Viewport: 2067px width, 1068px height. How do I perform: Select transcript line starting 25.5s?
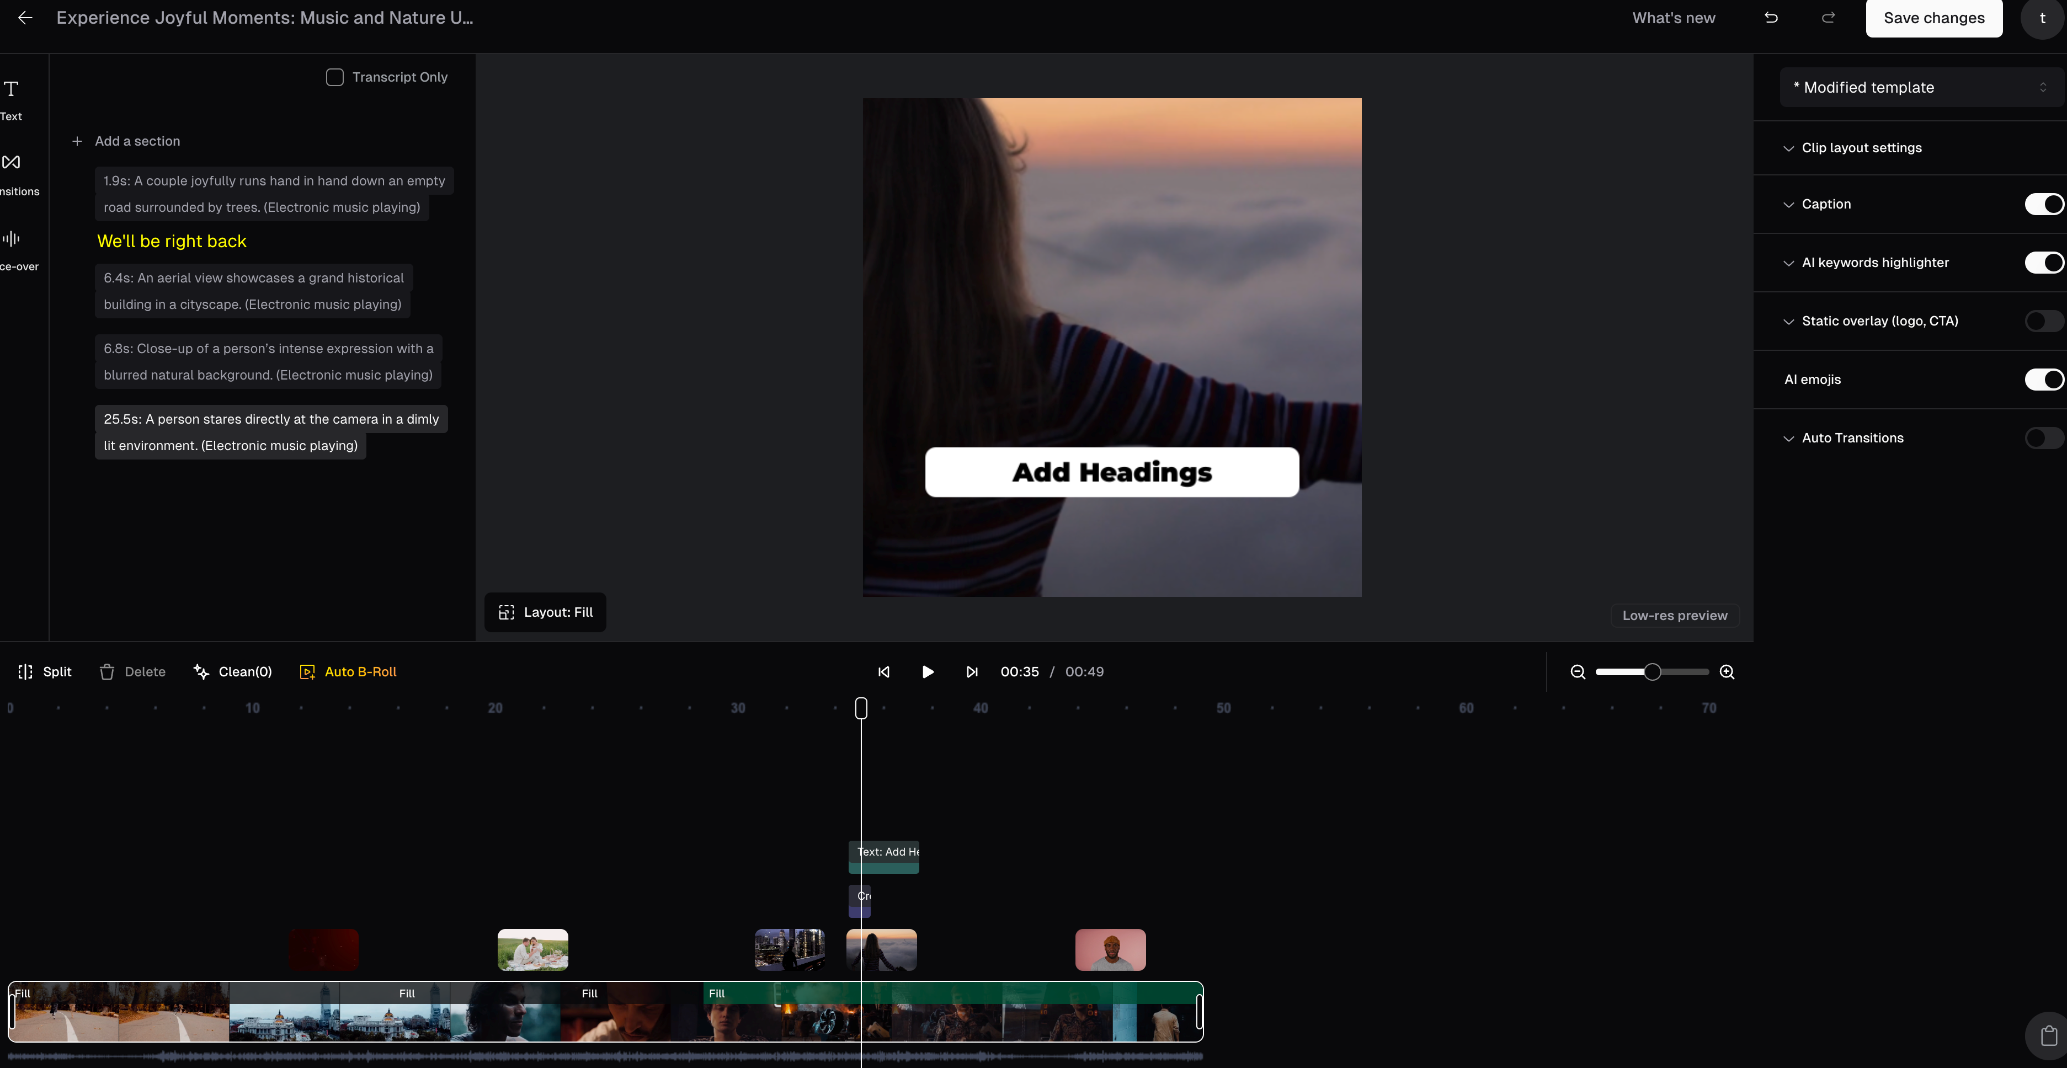click(271, 432)
